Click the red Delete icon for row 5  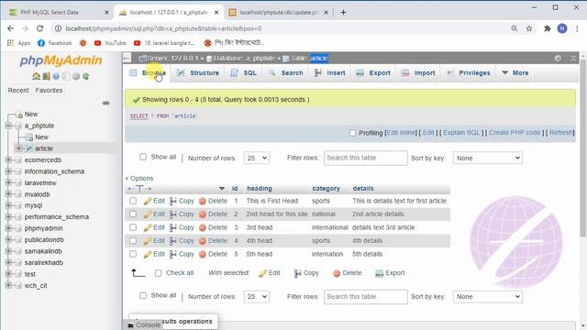(x=203, y=255)
